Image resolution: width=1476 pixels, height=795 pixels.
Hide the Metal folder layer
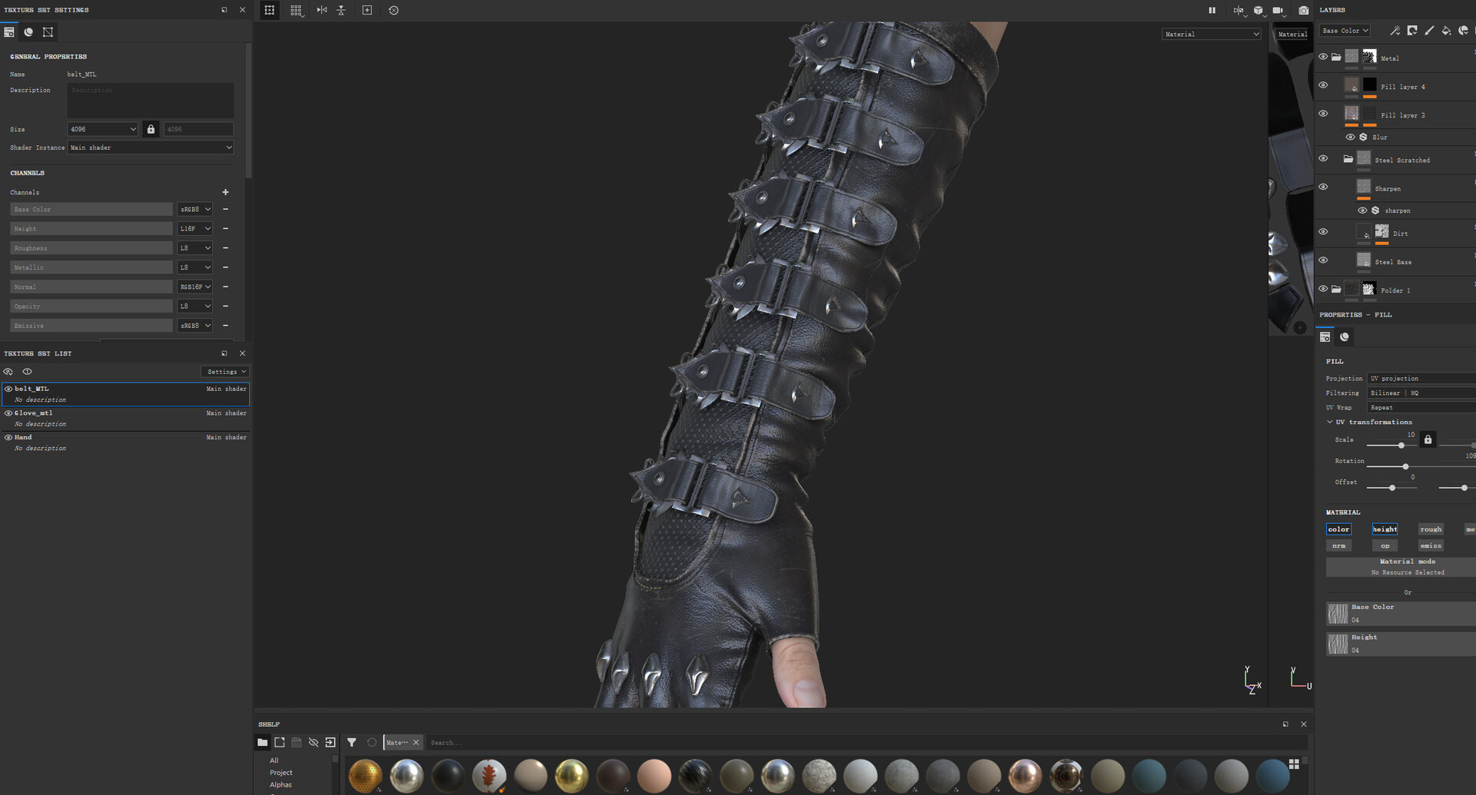tap(1323, 57)
